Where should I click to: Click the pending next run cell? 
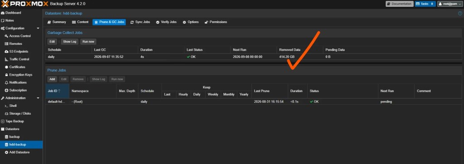coord(396,101)
